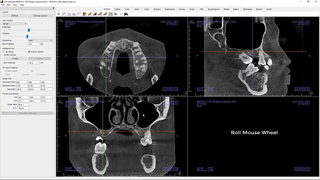Screen dimensions: 320x180
Task: Click the purple R reset view icon
Action: click(x=59, y=14)
